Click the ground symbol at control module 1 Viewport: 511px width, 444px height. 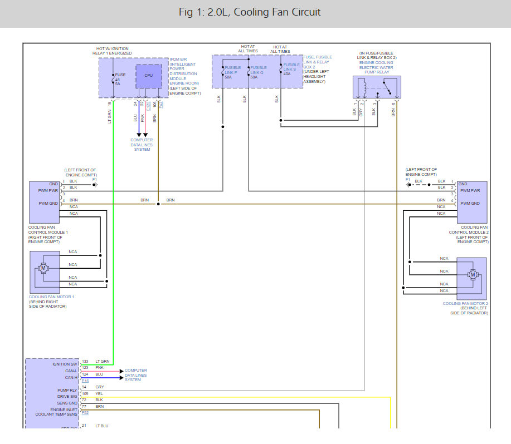click(x=95, y=185)
